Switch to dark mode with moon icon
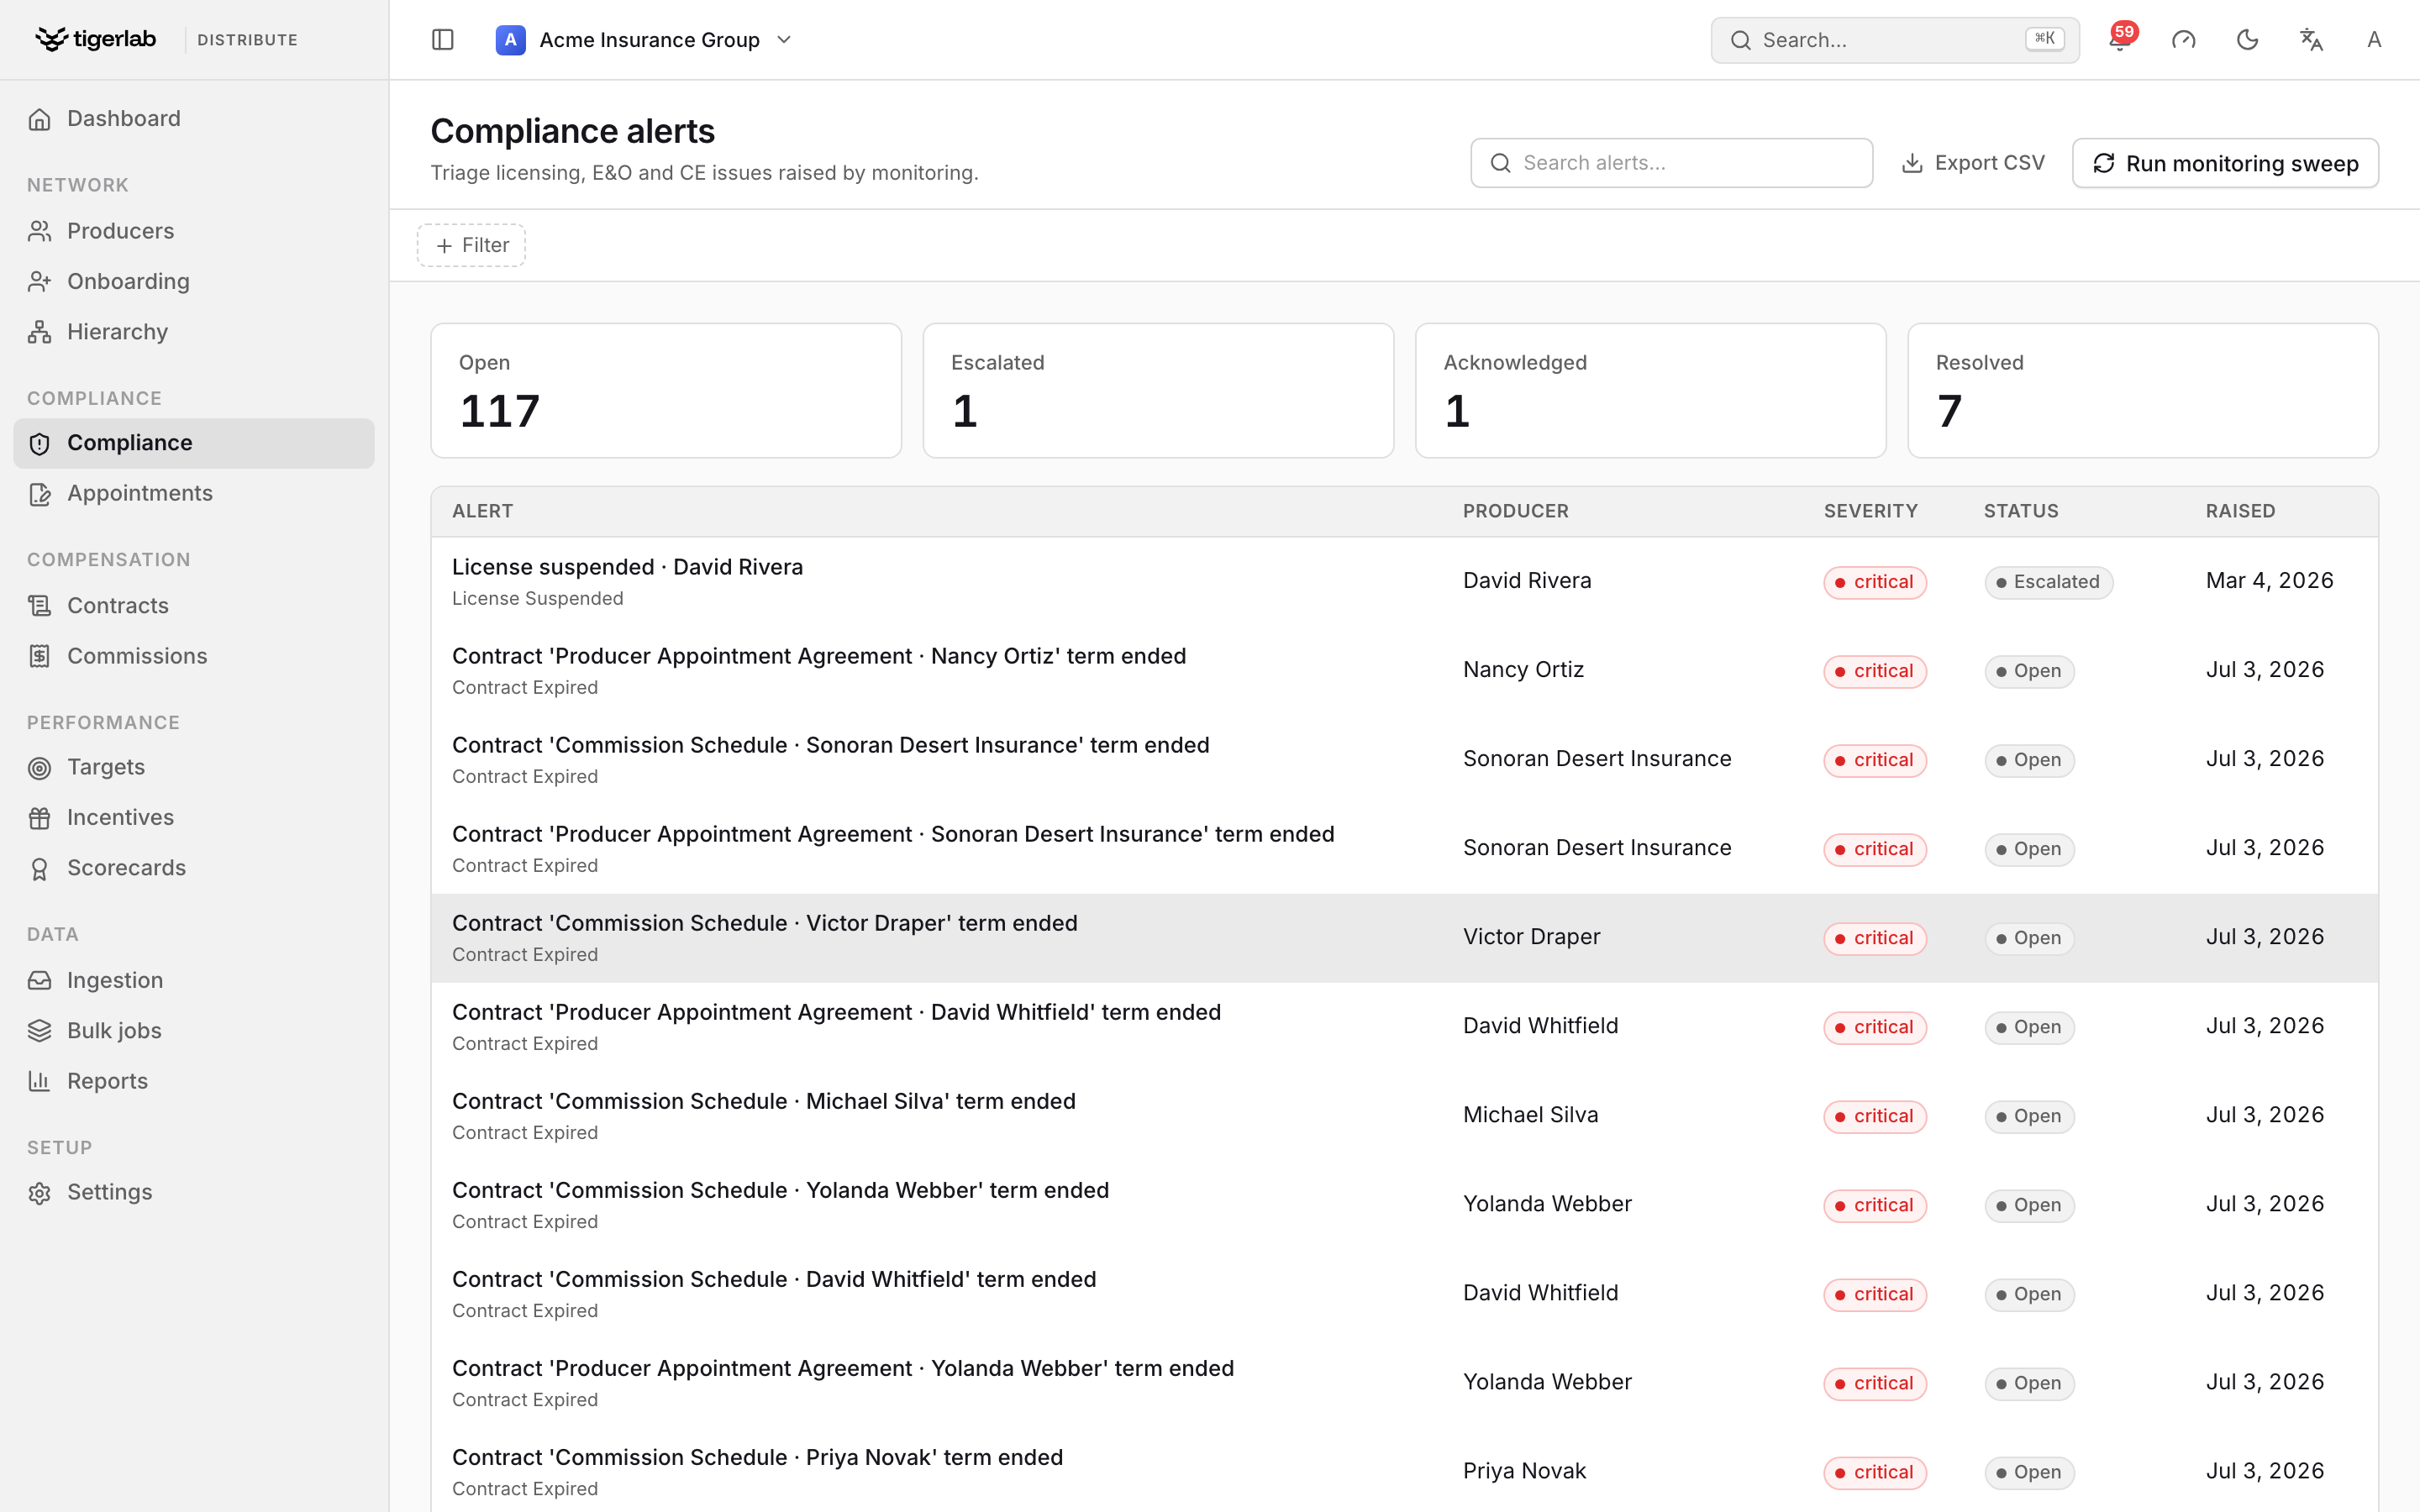The width and height of the screenshot is (2420, 1512). point(2247,40)
